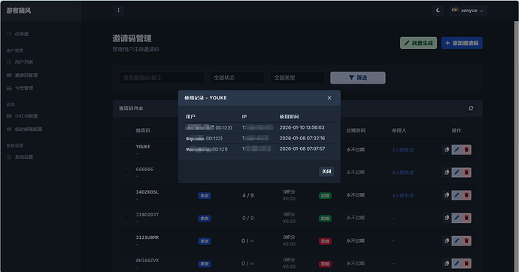The height and width of the screenshot is (272, 519).
Task: Copy the YOUKE invite code with the copy icon
Action: pos(447,150)
